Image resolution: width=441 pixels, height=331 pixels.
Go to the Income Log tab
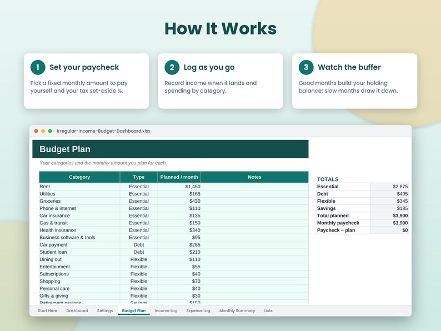[x=166, y=311]
